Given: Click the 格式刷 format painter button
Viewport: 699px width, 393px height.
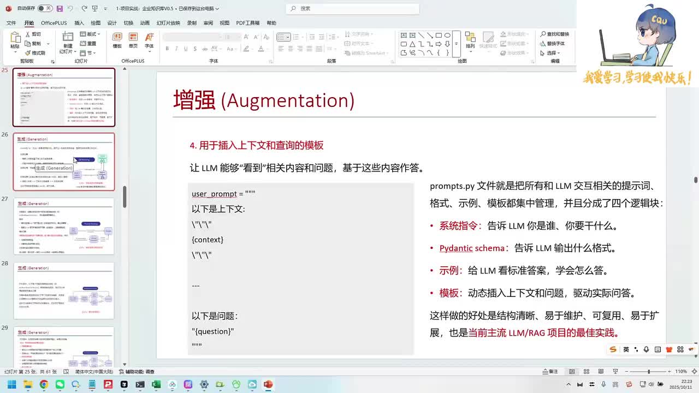Looking at the screenshot, I should (35, 53).
